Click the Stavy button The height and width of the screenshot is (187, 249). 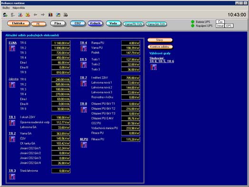pos(160,40)
